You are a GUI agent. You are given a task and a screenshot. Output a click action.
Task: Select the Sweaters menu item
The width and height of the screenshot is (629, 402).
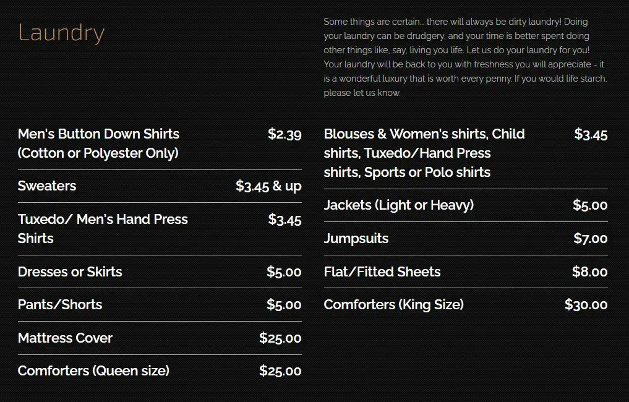coord(47,186)
